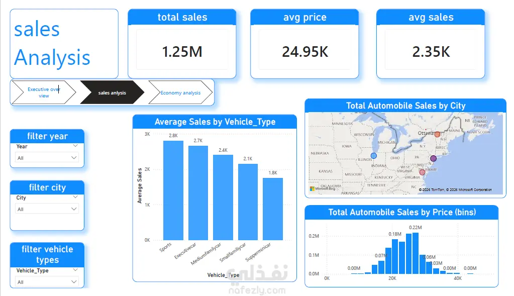Click the purple map bubble near New Jersey
The height and width of the screenshot is (296, 514).
(434, 159)
